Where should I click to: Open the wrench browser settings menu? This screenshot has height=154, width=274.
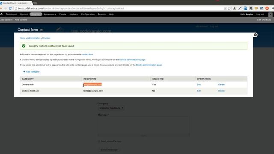(273, 8)
